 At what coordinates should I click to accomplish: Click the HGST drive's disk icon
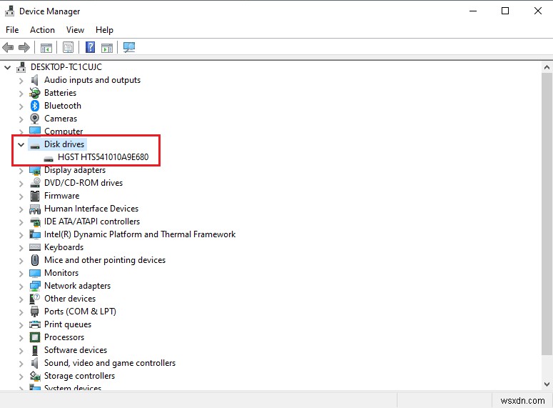49,159
